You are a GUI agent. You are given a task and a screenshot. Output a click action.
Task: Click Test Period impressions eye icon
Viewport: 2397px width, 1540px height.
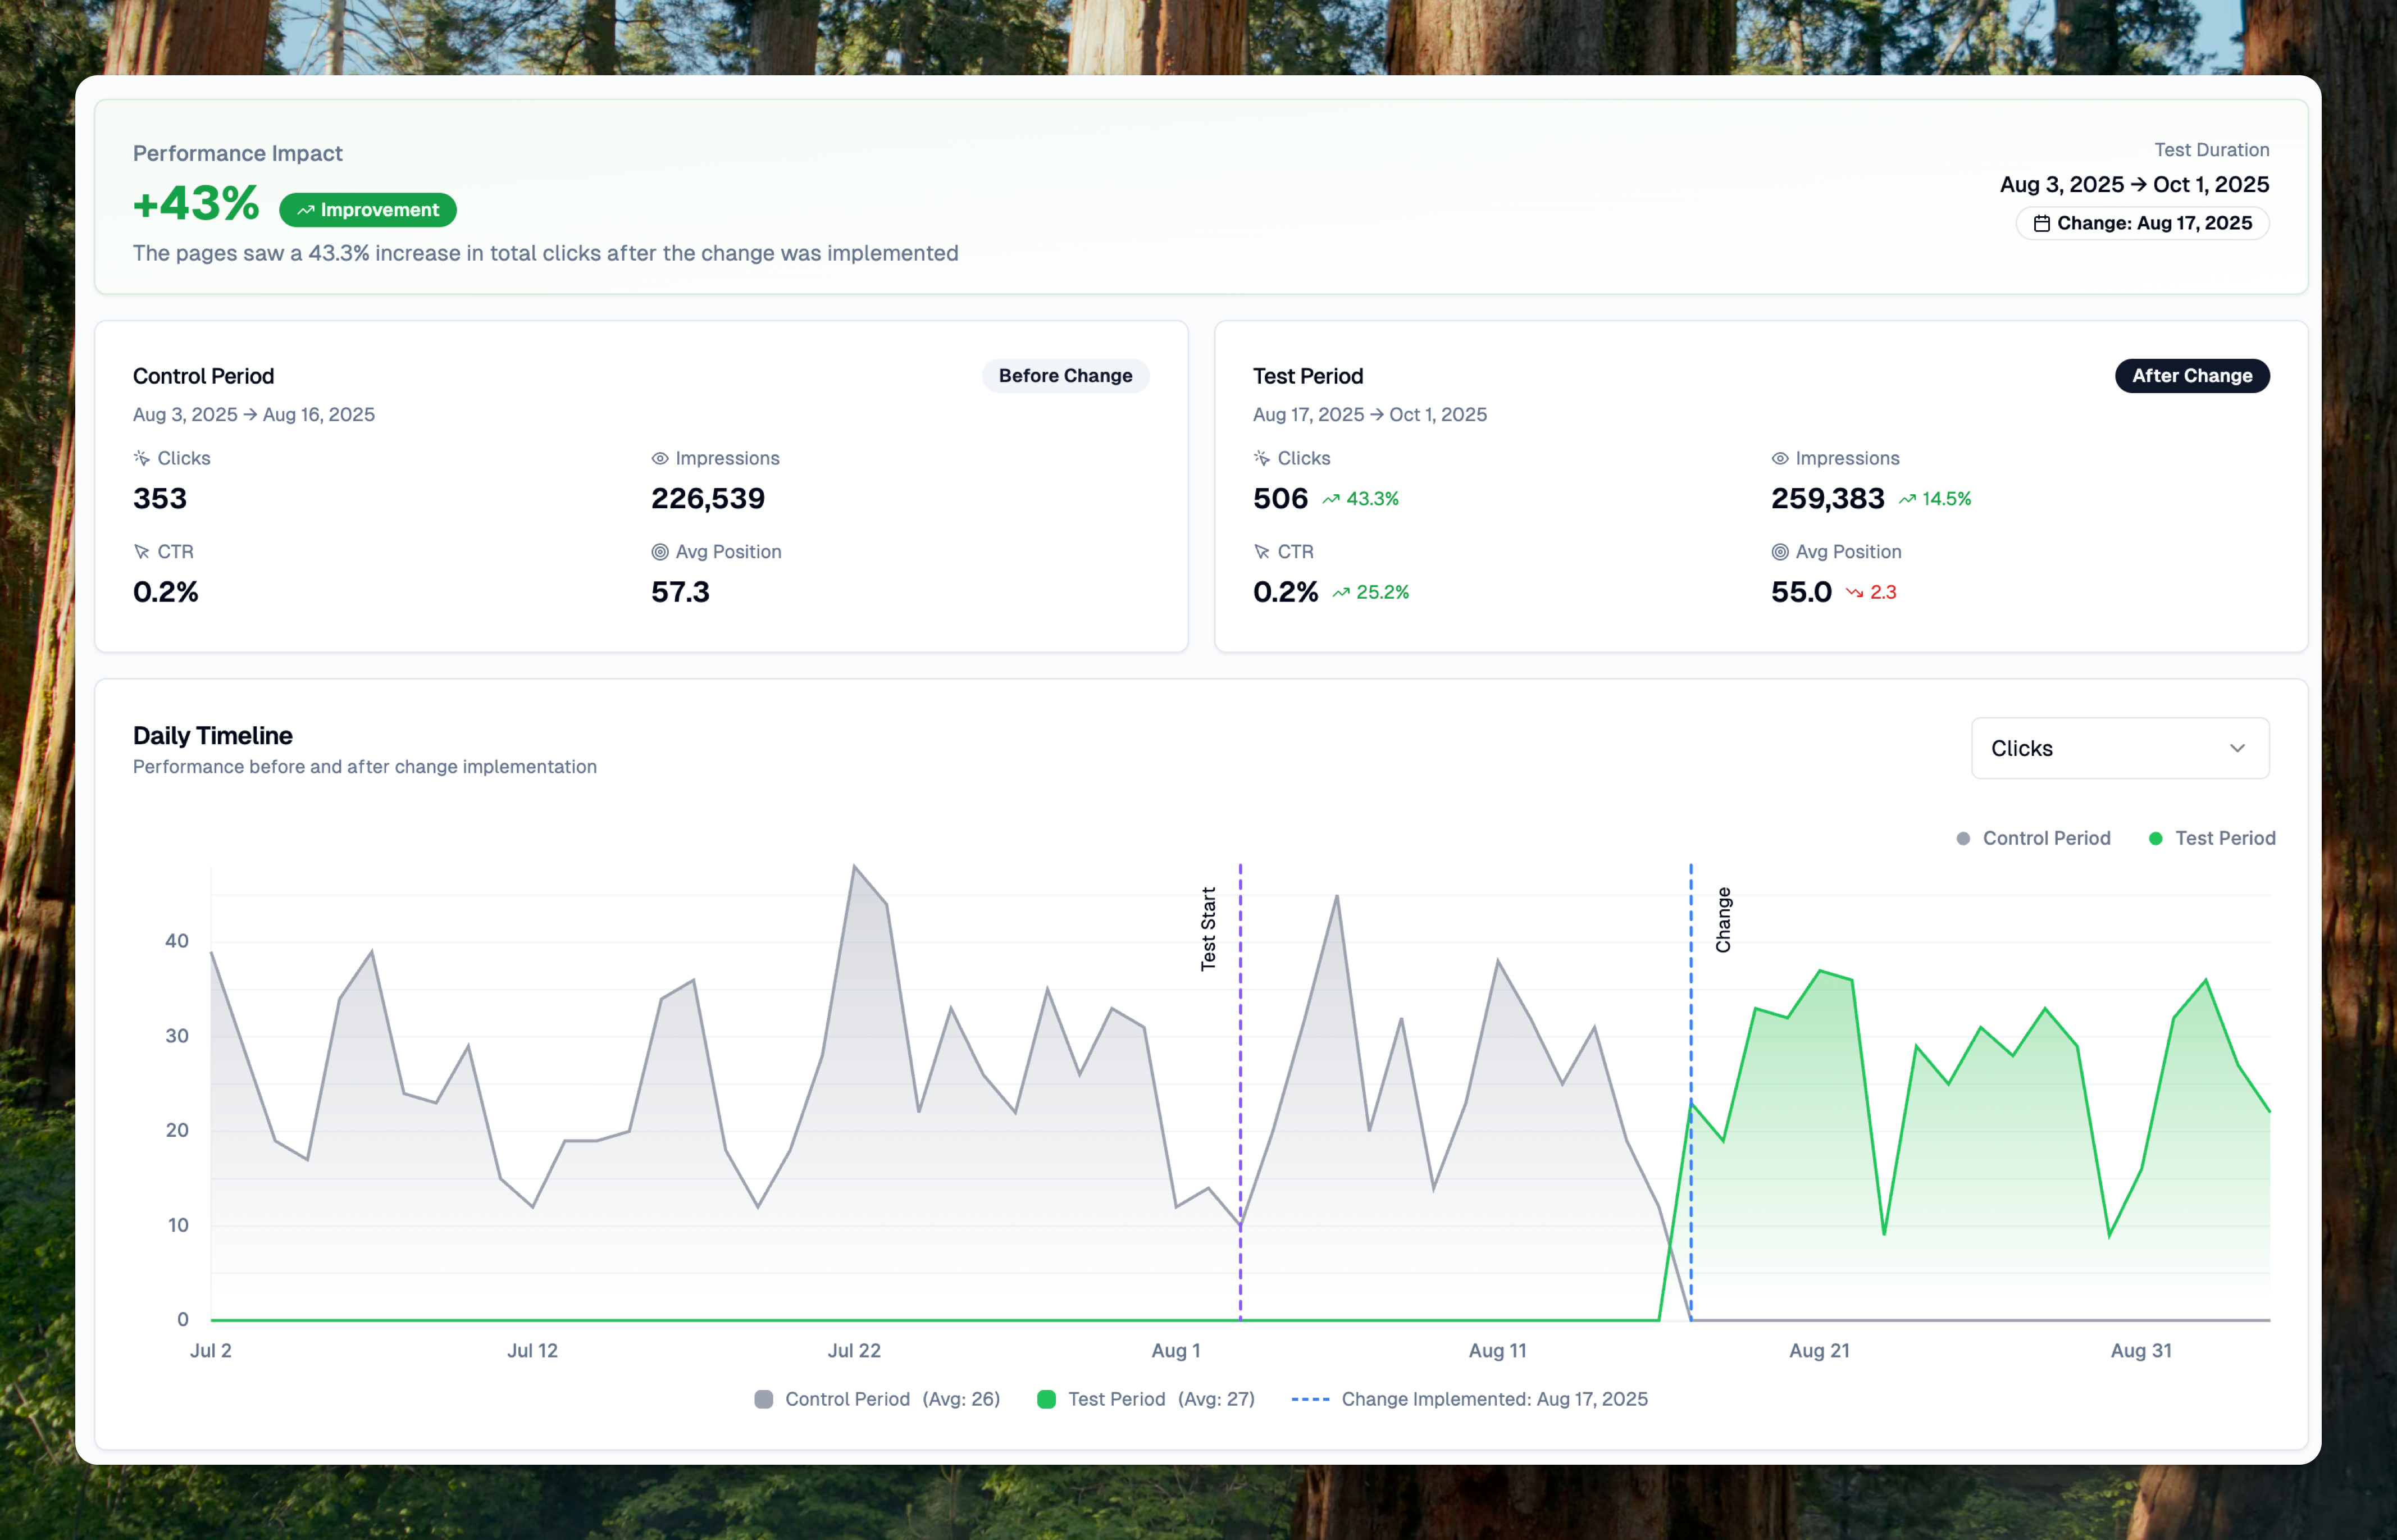(1780, 458)
